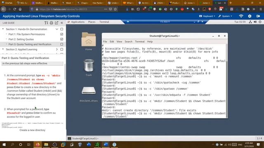
Task: Open Firefox hamburger menu
Action: 260,9
